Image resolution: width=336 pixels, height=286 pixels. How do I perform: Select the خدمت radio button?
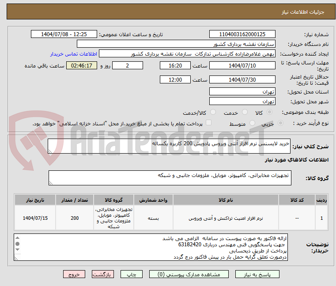point(245,112)
